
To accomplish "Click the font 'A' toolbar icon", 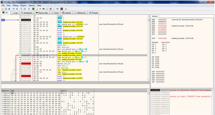I will 66,9.
